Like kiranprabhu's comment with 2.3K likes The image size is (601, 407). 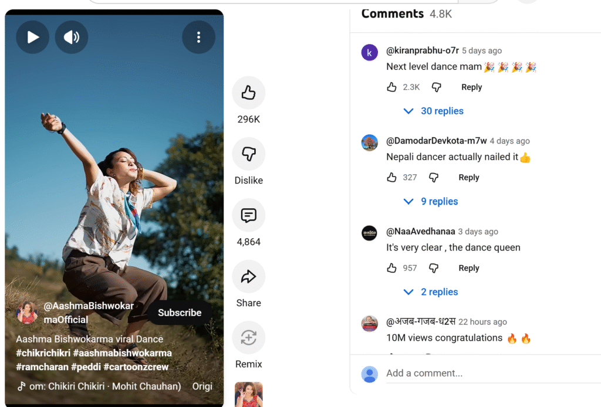(391, 87)
